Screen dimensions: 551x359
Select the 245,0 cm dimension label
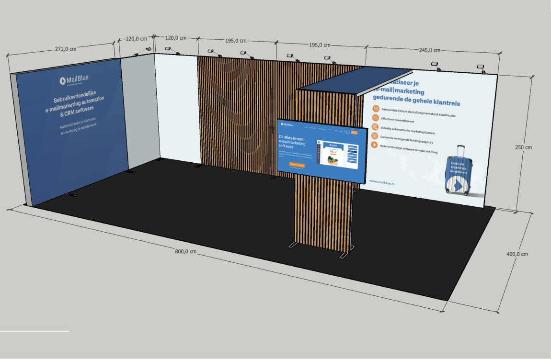[x=429, y=50]
